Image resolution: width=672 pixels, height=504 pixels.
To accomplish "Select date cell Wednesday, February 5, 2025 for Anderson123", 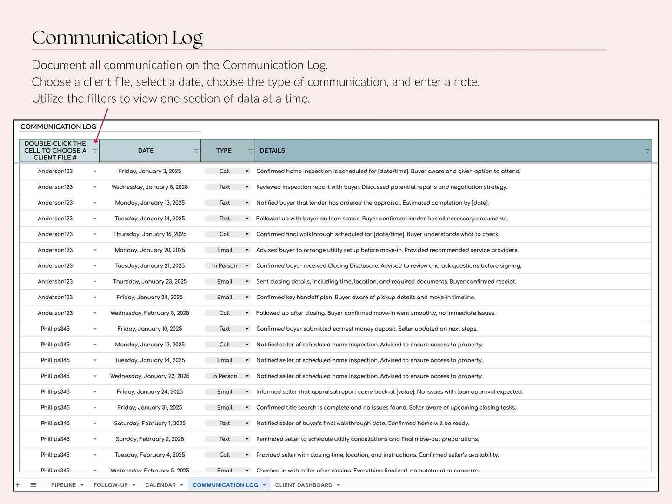I will [150, 313].
